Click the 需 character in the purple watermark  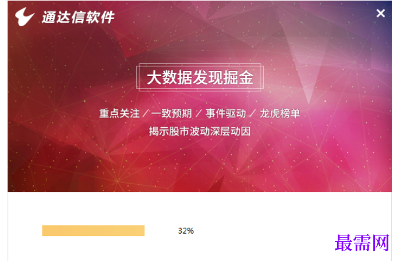[362, 243]
